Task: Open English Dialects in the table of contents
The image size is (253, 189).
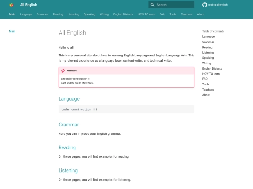Action: click(x=212, y=69)
